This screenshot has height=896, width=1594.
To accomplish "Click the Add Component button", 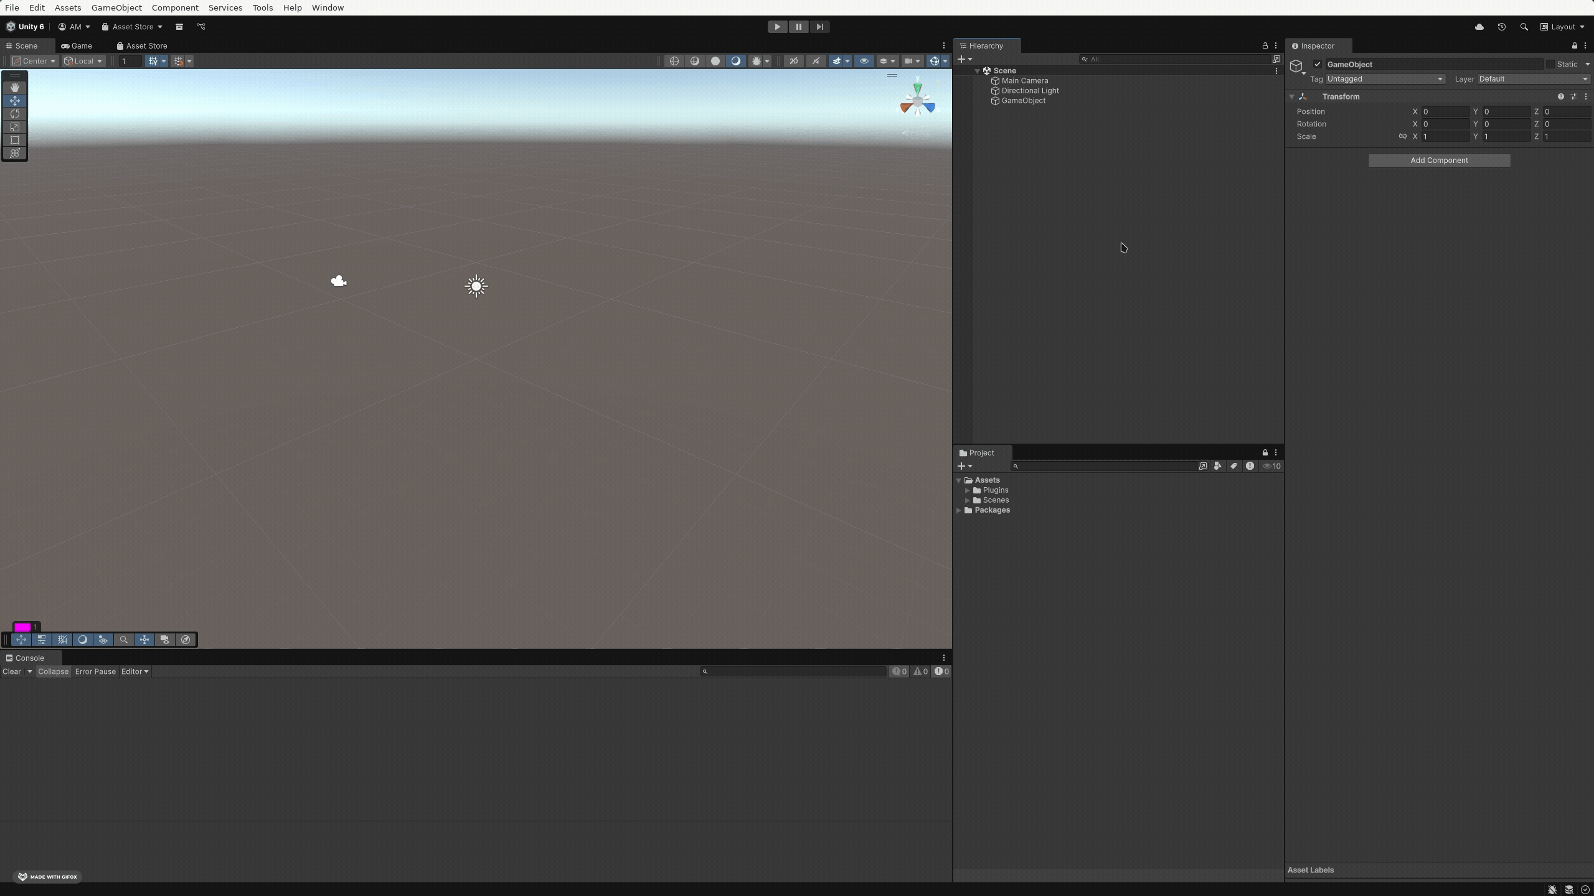I will click(1438, 161).
